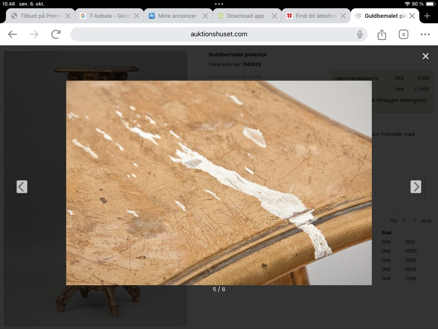Image resolution: width=438 pixels, height=329 pixels.
Task: Close the Find dit løbehold tab
Action: pyautogui.click(x=343, y=16)
